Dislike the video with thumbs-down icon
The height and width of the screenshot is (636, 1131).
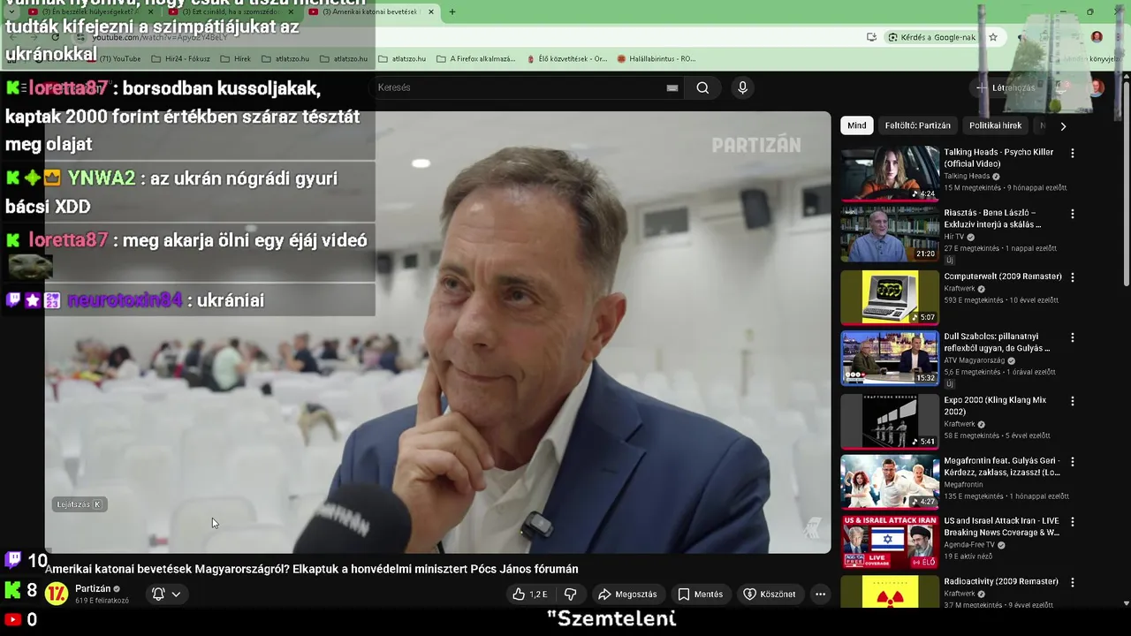point(570,594)
